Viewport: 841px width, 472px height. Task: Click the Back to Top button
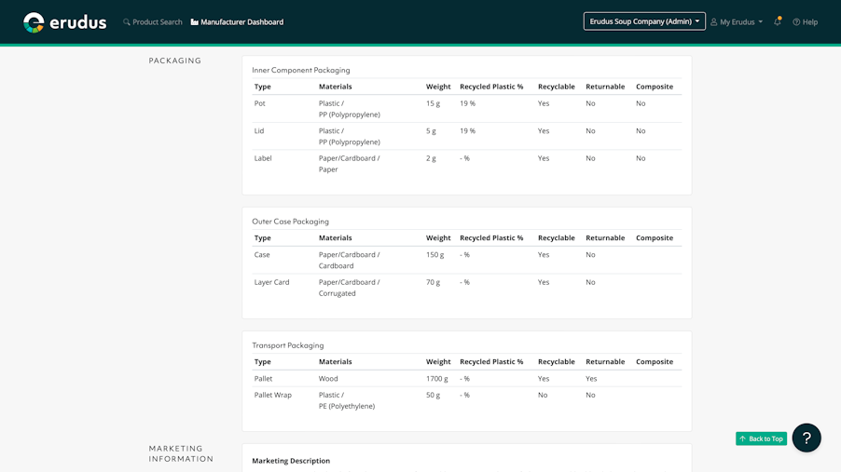click(761, 438)
